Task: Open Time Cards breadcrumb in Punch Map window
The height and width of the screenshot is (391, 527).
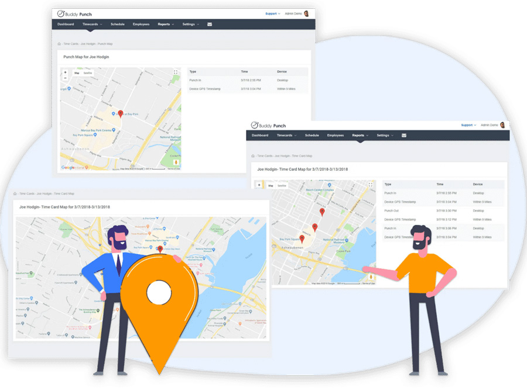Action: pos(71,44)
